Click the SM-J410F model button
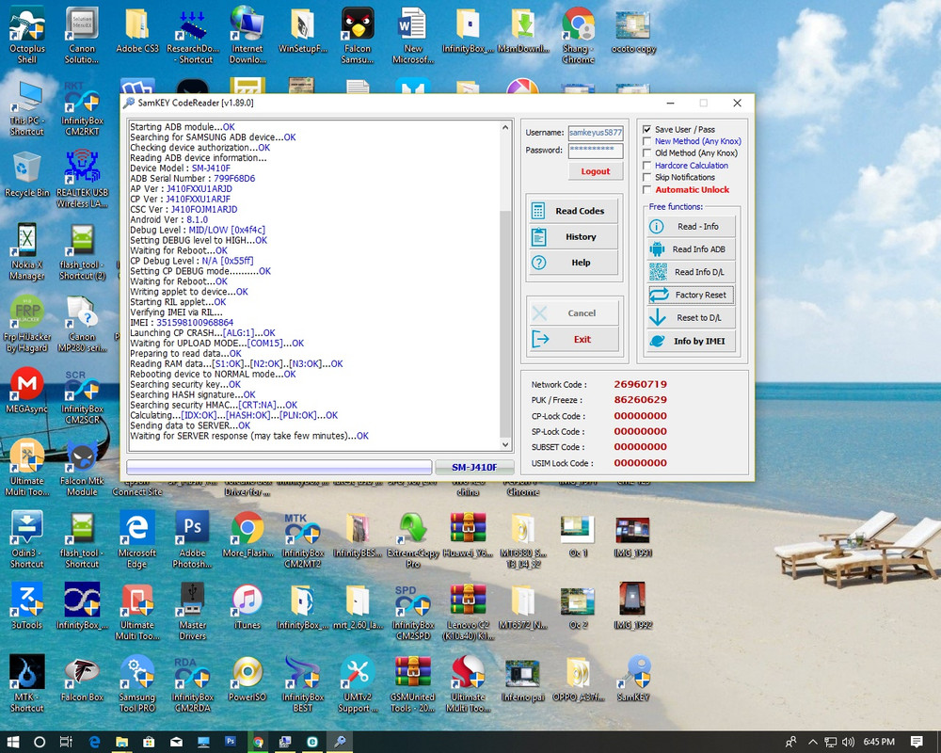The image size is (941, 753). click(474, 467)
